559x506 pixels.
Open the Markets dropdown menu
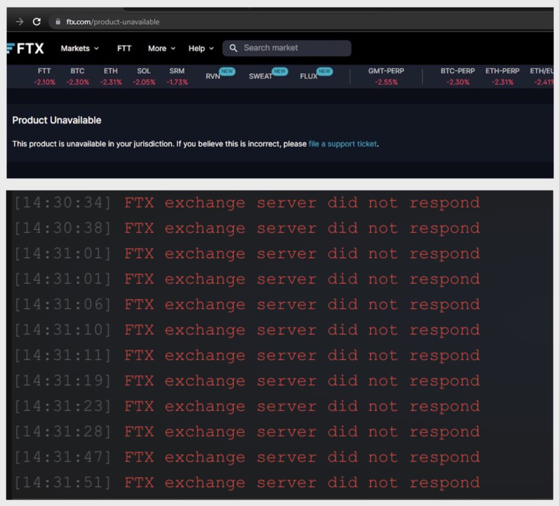click(80, 48)
